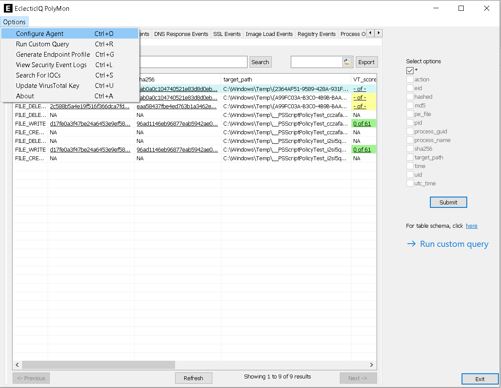This screenshot has height=388, width=501.
Task: Click the Submit button
Action: 448,202
